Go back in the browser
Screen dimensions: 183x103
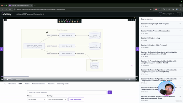pos(2,9)
